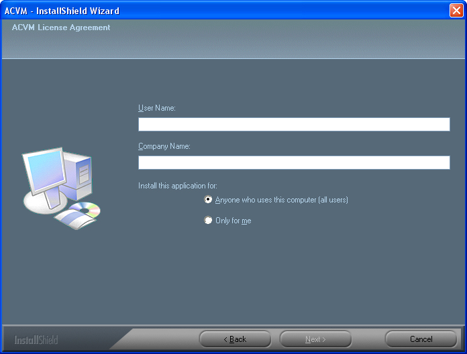Viewport: 467px width, 354px height.
Task: Select Anyone who uses this computer option
Action: tap(208, 200)
